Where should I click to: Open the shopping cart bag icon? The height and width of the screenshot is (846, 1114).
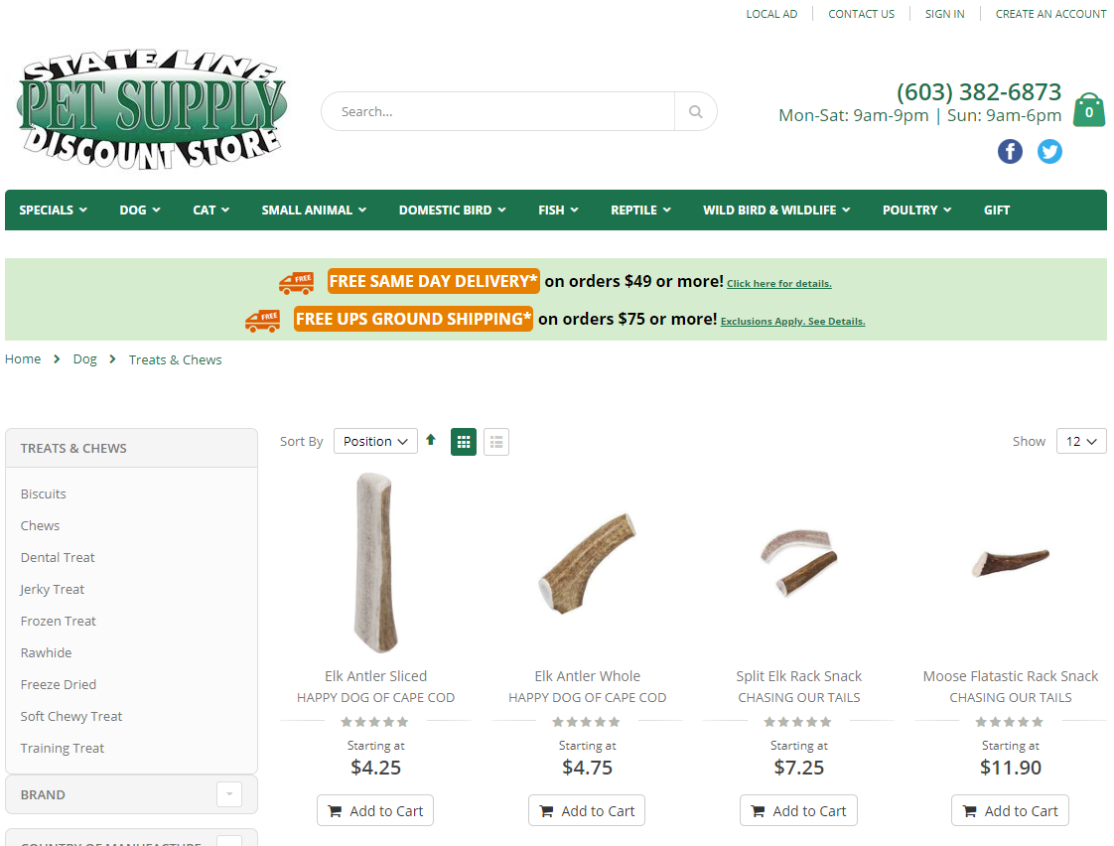1088,110
